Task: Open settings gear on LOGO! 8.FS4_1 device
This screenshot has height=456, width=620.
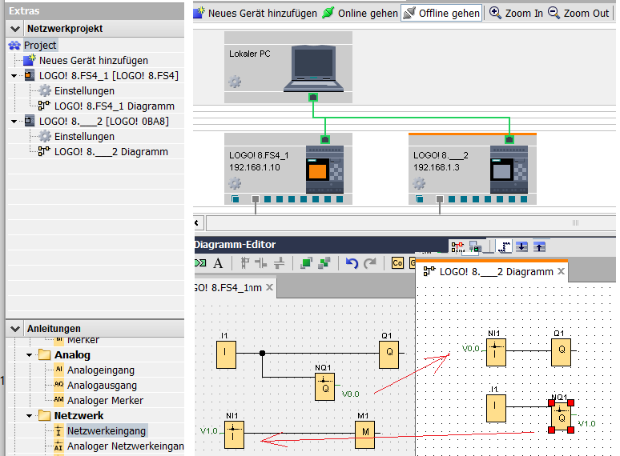Action: click(x=235, y=183)
